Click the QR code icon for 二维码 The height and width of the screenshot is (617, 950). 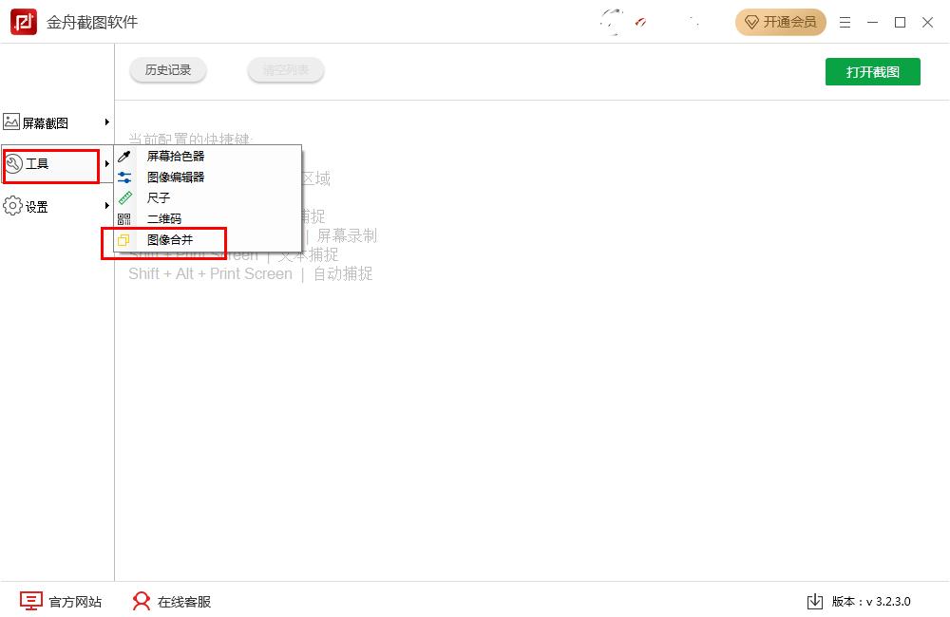[124, 219]
